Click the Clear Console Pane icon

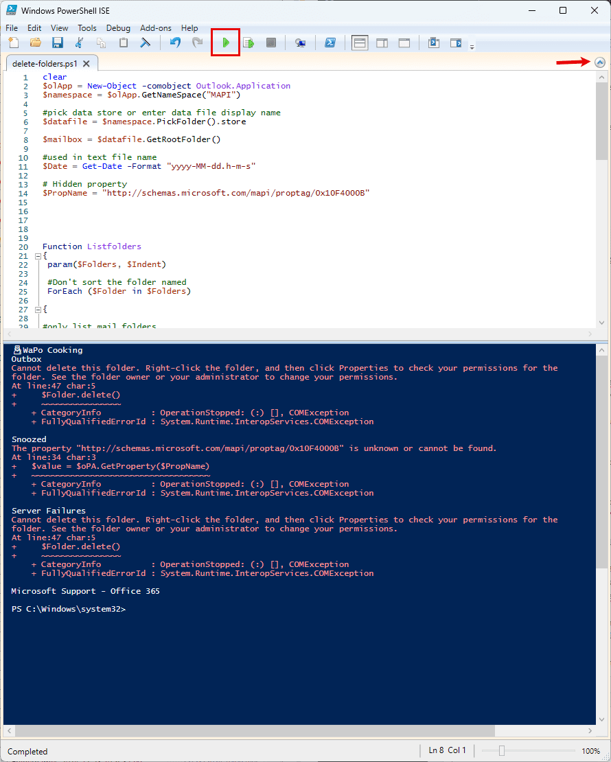(146, 43)
